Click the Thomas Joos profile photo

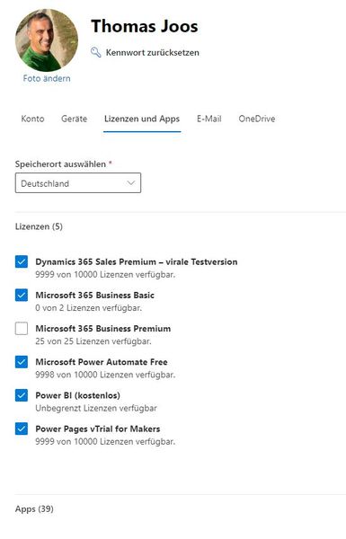point(47,40)
